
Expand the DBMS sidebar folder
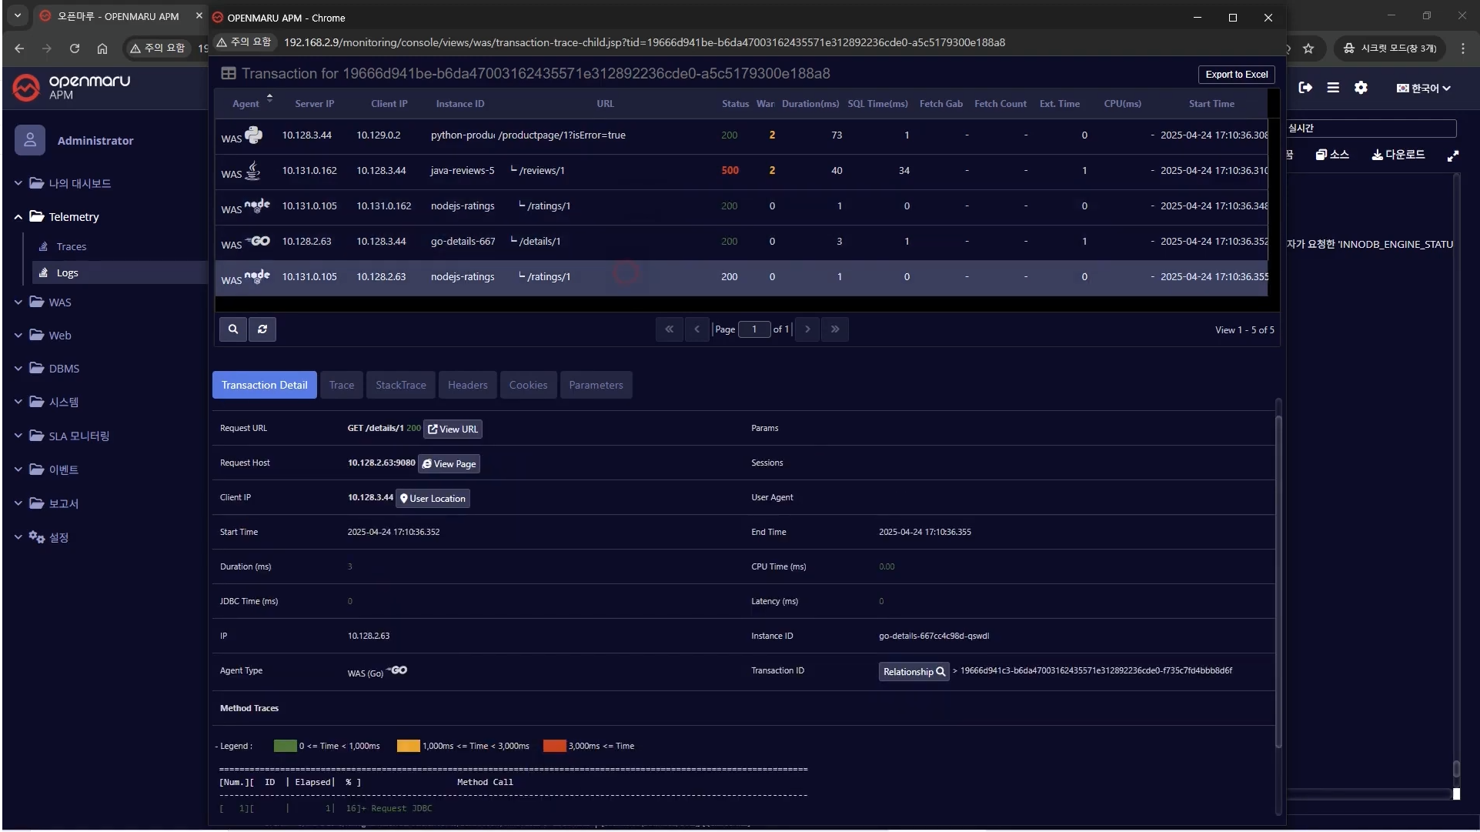(x=64, y=369)
